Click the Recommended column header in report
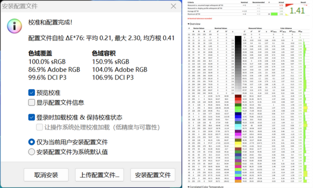 tap(259, 2)
